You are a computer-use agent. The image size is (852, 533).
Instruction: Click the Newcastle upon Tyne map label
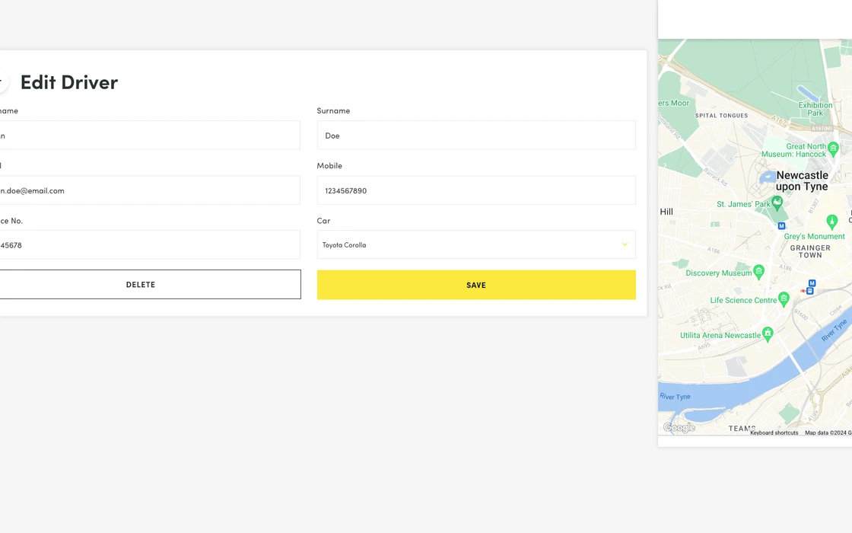point(802,180)
